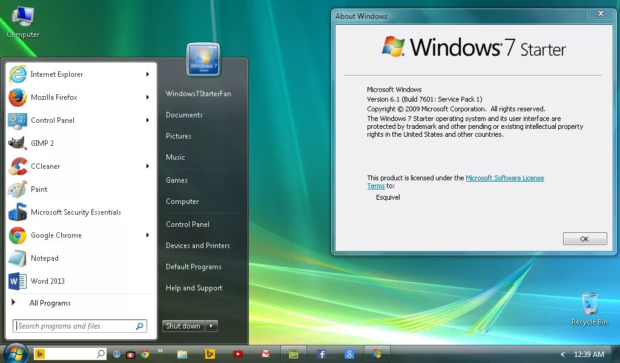Screen dimensions: 620x363
Task: Open the Bing pinned taskbar icon
Action: (x=210, y=355)
